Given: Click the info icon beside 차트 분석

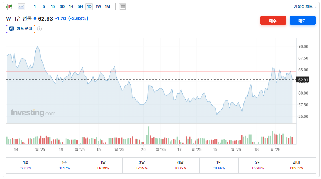Looking at the screenshot, I should coord(39,29).
